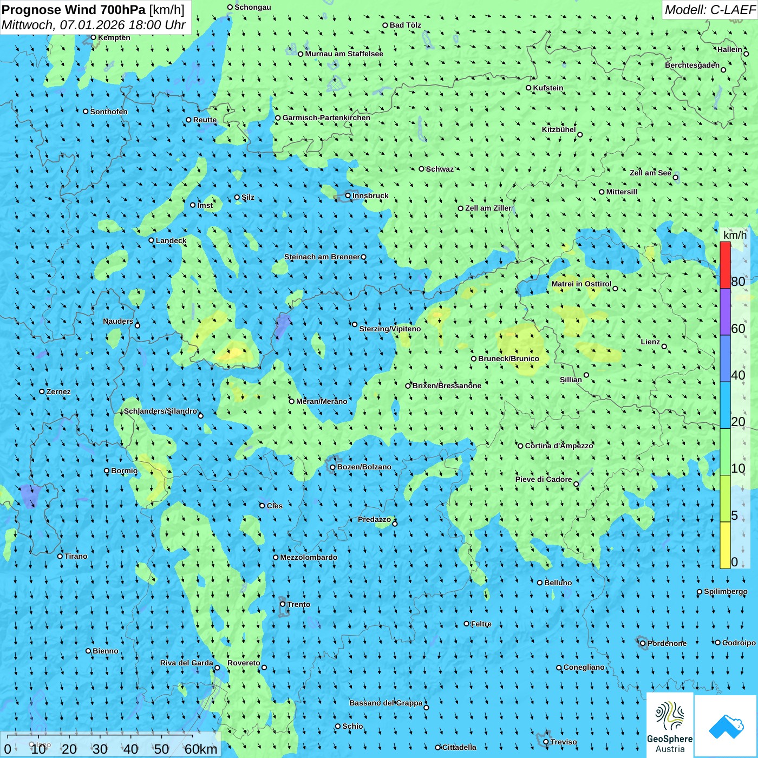Viewport: 758px width, 758px height.
Task: Select the light blue 20-40 legend segment
Action: point(725,406)
